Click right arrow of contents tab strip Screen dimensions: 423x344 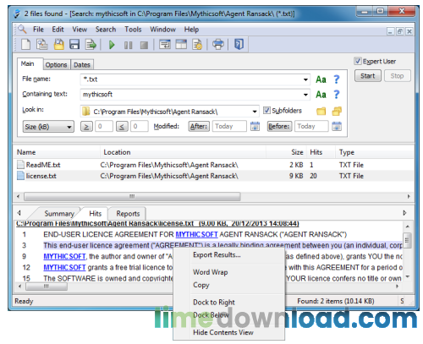coord(404,213)
